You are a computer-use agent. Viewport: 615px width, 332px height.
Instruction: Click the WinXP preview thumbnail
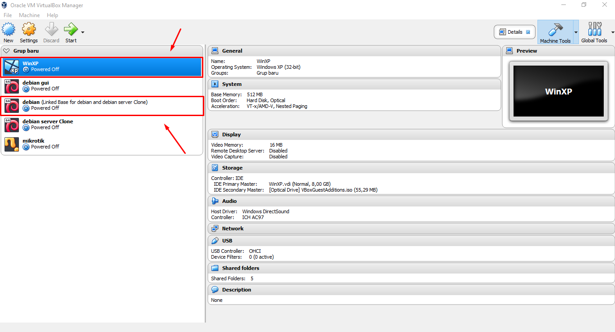[559, 91]
